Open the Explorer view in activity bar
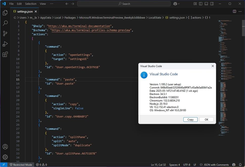The height and width of the screenshot is (167, 245). point(5,13)
